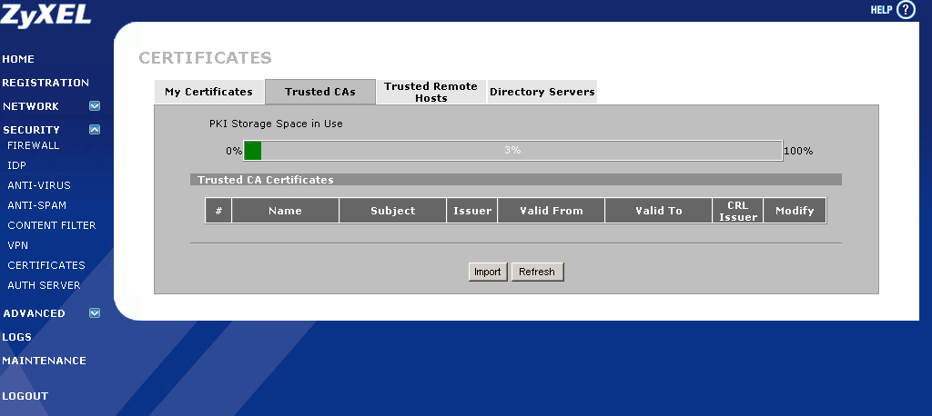Image resolution: width=932 pixels, height=416 pixels.
Task: Click the Import button
Action: coord(488,272)
